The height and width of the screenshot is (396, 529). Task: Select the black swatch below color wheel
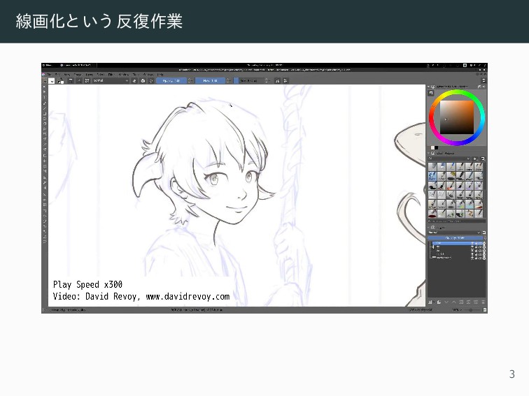[x=436, y=148]
